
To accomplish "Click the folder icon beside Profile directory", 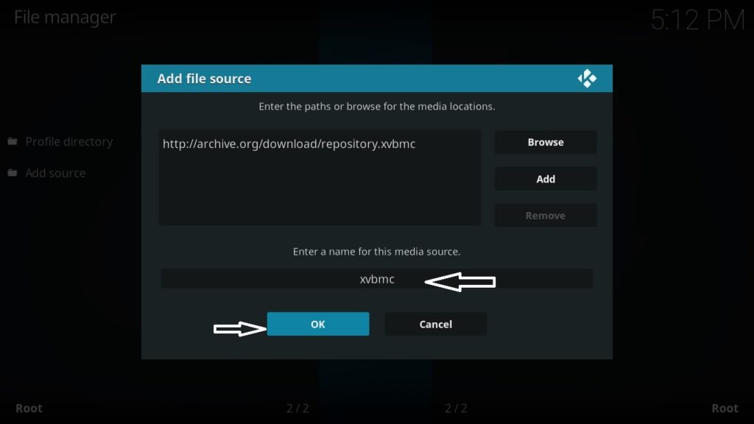I will [x=10, y=141].
